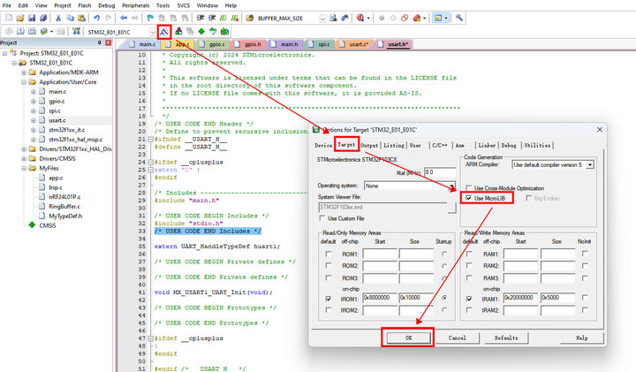Select usart.c in the project tree
The height and width of the screenshot is (372, 636).
pos(57,120)
